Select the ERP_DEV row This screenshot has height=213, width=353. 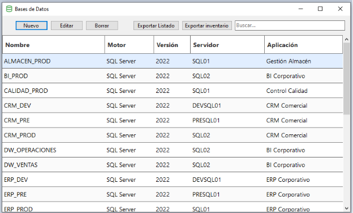pos(173,180)
